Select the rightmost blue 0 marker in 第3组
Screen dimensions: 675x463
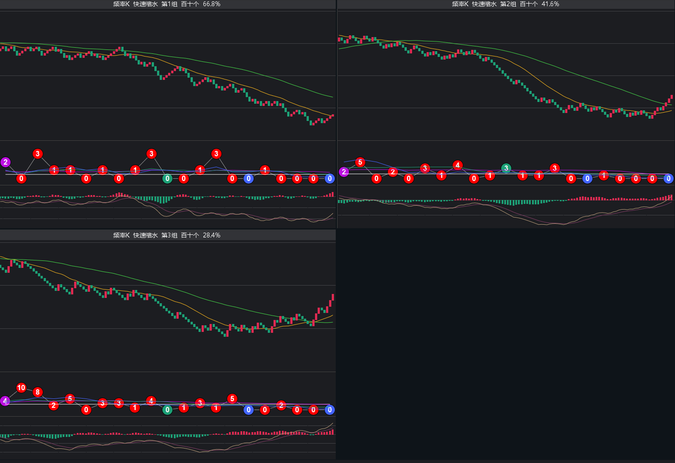330,410
